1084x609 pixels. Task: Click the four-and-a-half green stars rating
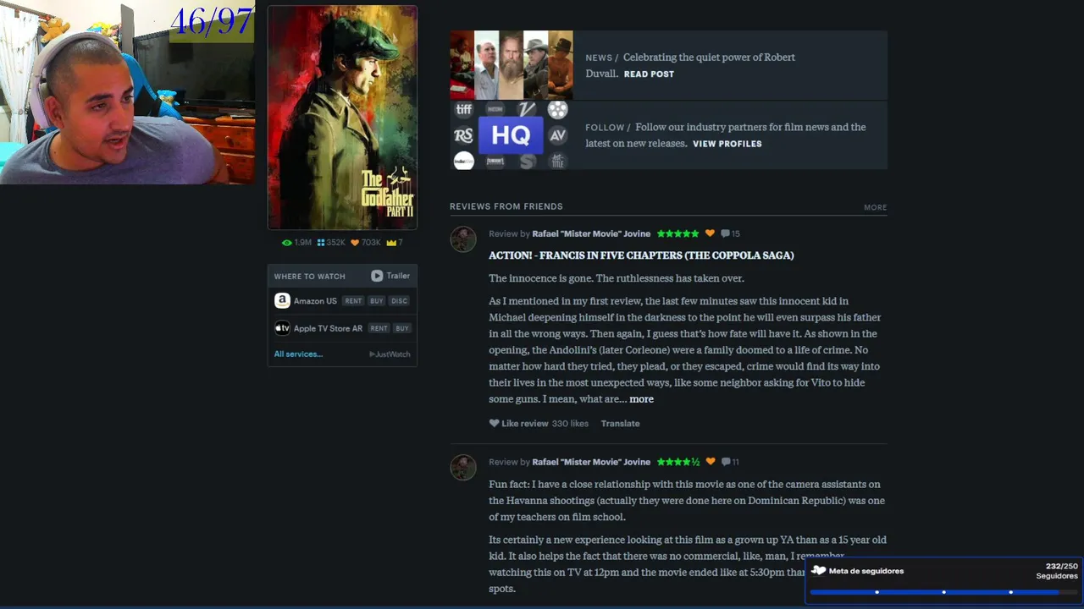(677, 462)
